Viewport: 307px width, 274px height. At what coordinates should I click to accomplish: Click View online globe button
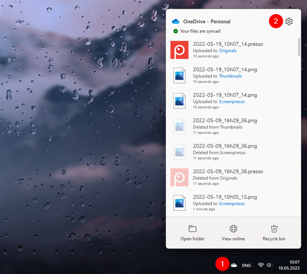pos(233,233)
